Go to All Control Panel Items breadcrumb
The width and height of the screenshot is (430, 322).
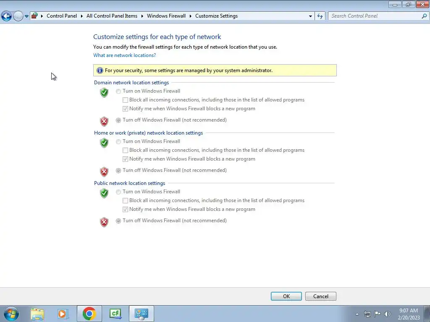click(x=112, y=16)
